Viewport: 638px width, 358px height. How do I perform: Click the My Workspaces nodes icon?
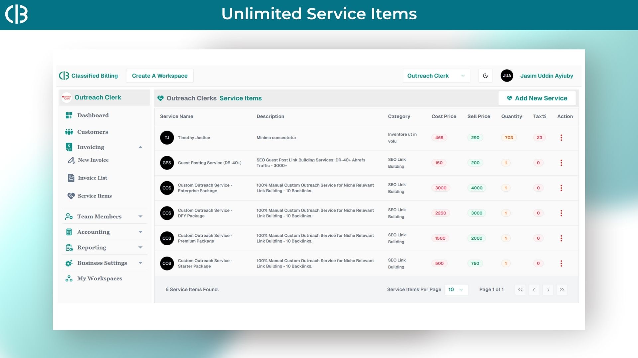tap(69, 278)
